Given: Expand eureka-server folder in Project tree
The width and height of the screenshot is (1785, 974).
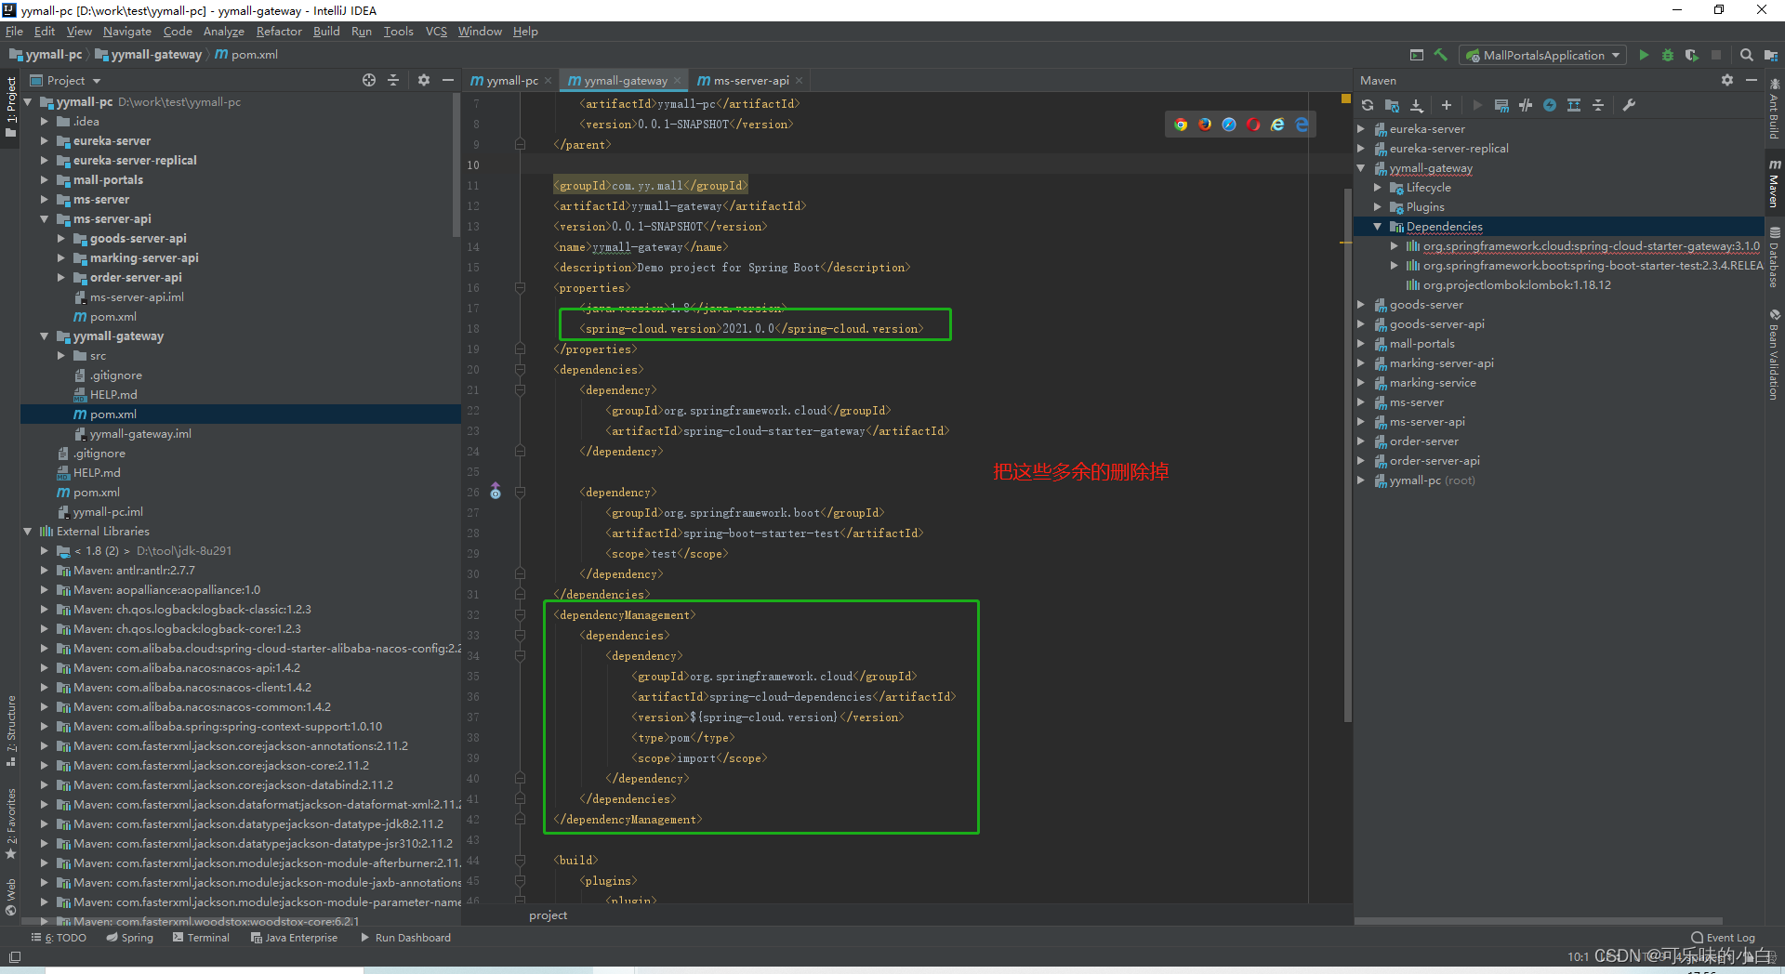Looking at the screenshot, I should (44, 140).
